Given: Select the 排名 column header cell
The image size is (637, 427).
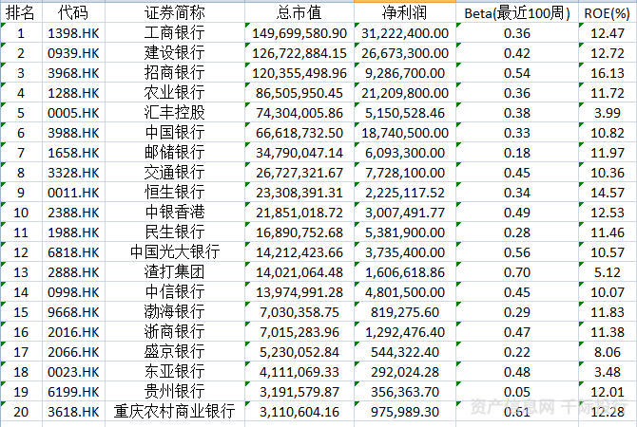Looking at the screenshot, I should (21, 12).
